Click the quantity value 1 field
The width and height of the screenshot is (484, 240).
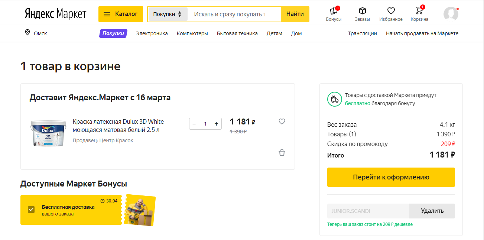click(205, 124)
